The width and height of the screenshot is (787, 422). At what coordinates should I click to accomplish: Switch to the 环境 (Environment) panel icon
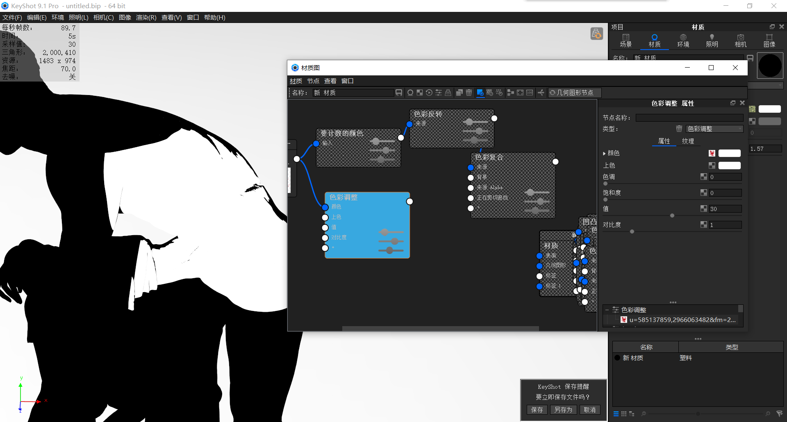(x=683, y=41)
